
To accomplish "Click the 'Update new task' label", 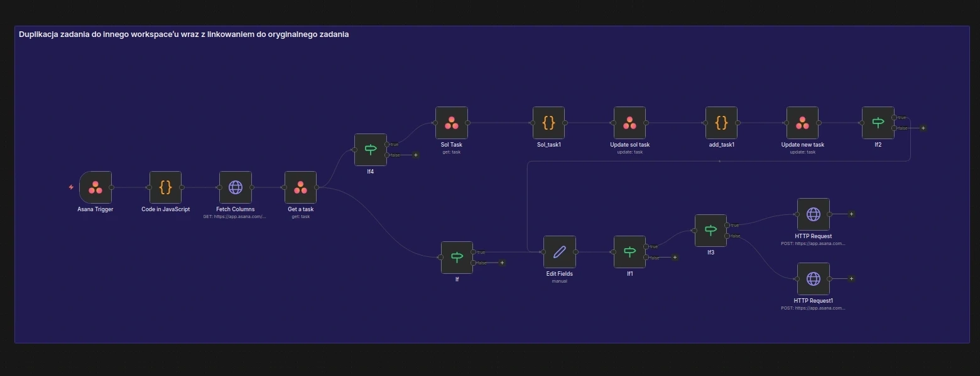I will (x=802, y=145).
